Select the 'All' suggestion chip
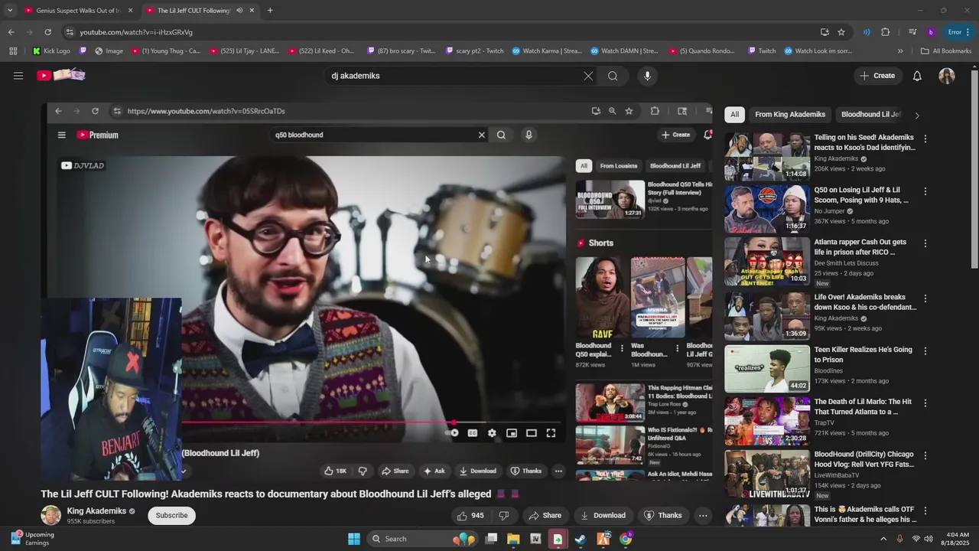 (734, 115)
